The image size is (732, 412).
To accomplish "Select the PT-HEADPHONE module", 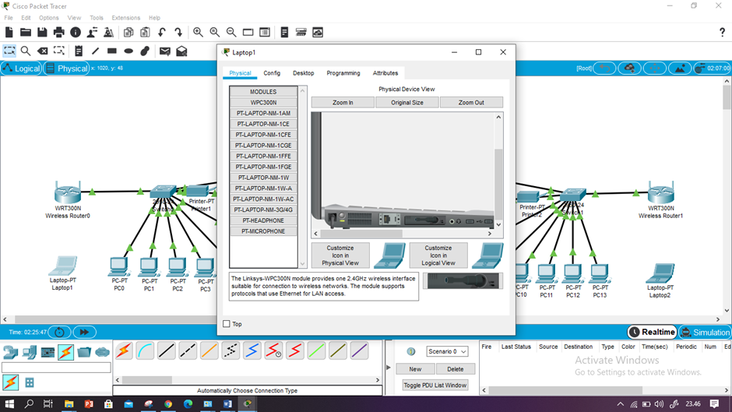I will [263, 220].
